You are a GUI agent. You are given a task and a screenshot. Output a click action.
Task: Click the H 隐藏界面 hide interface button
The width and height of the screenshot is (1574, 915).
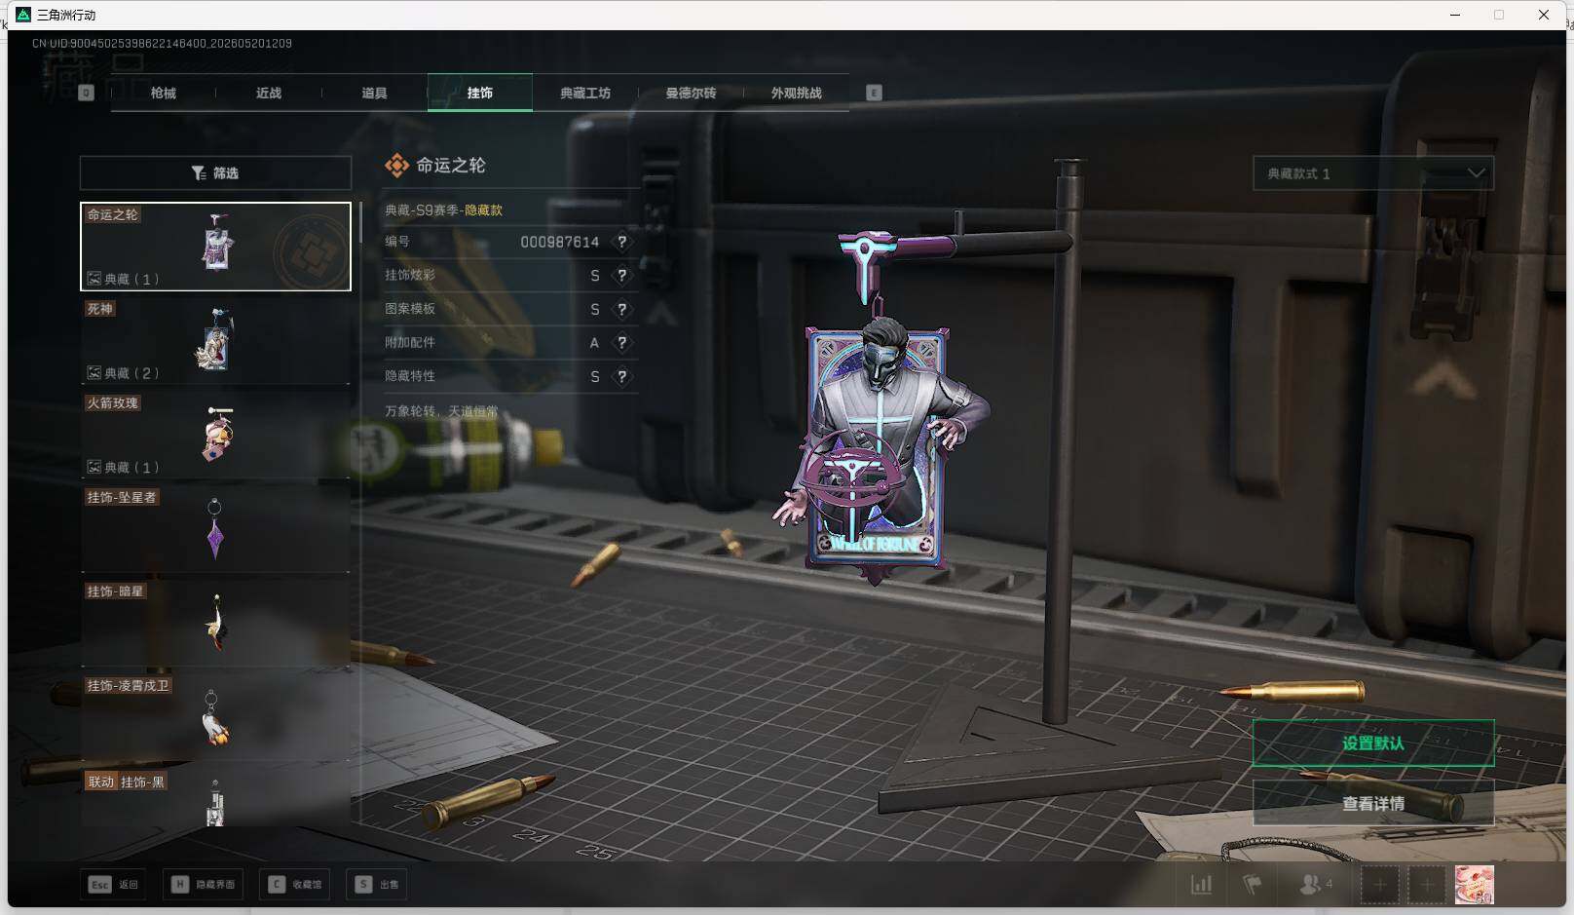pyautogui.click(x=204, y=884)
